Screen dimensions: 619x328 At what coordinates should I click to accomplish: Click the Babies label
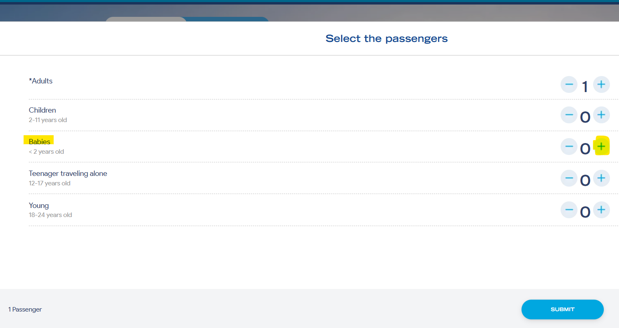[39, 142]
